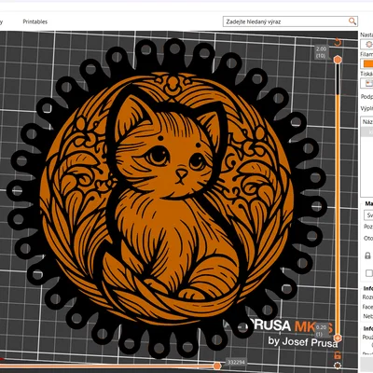Click the horizontal move slider handle at 332294
Image resolution: width=373 pixels, height=373 pixels.
pos(217,366)
